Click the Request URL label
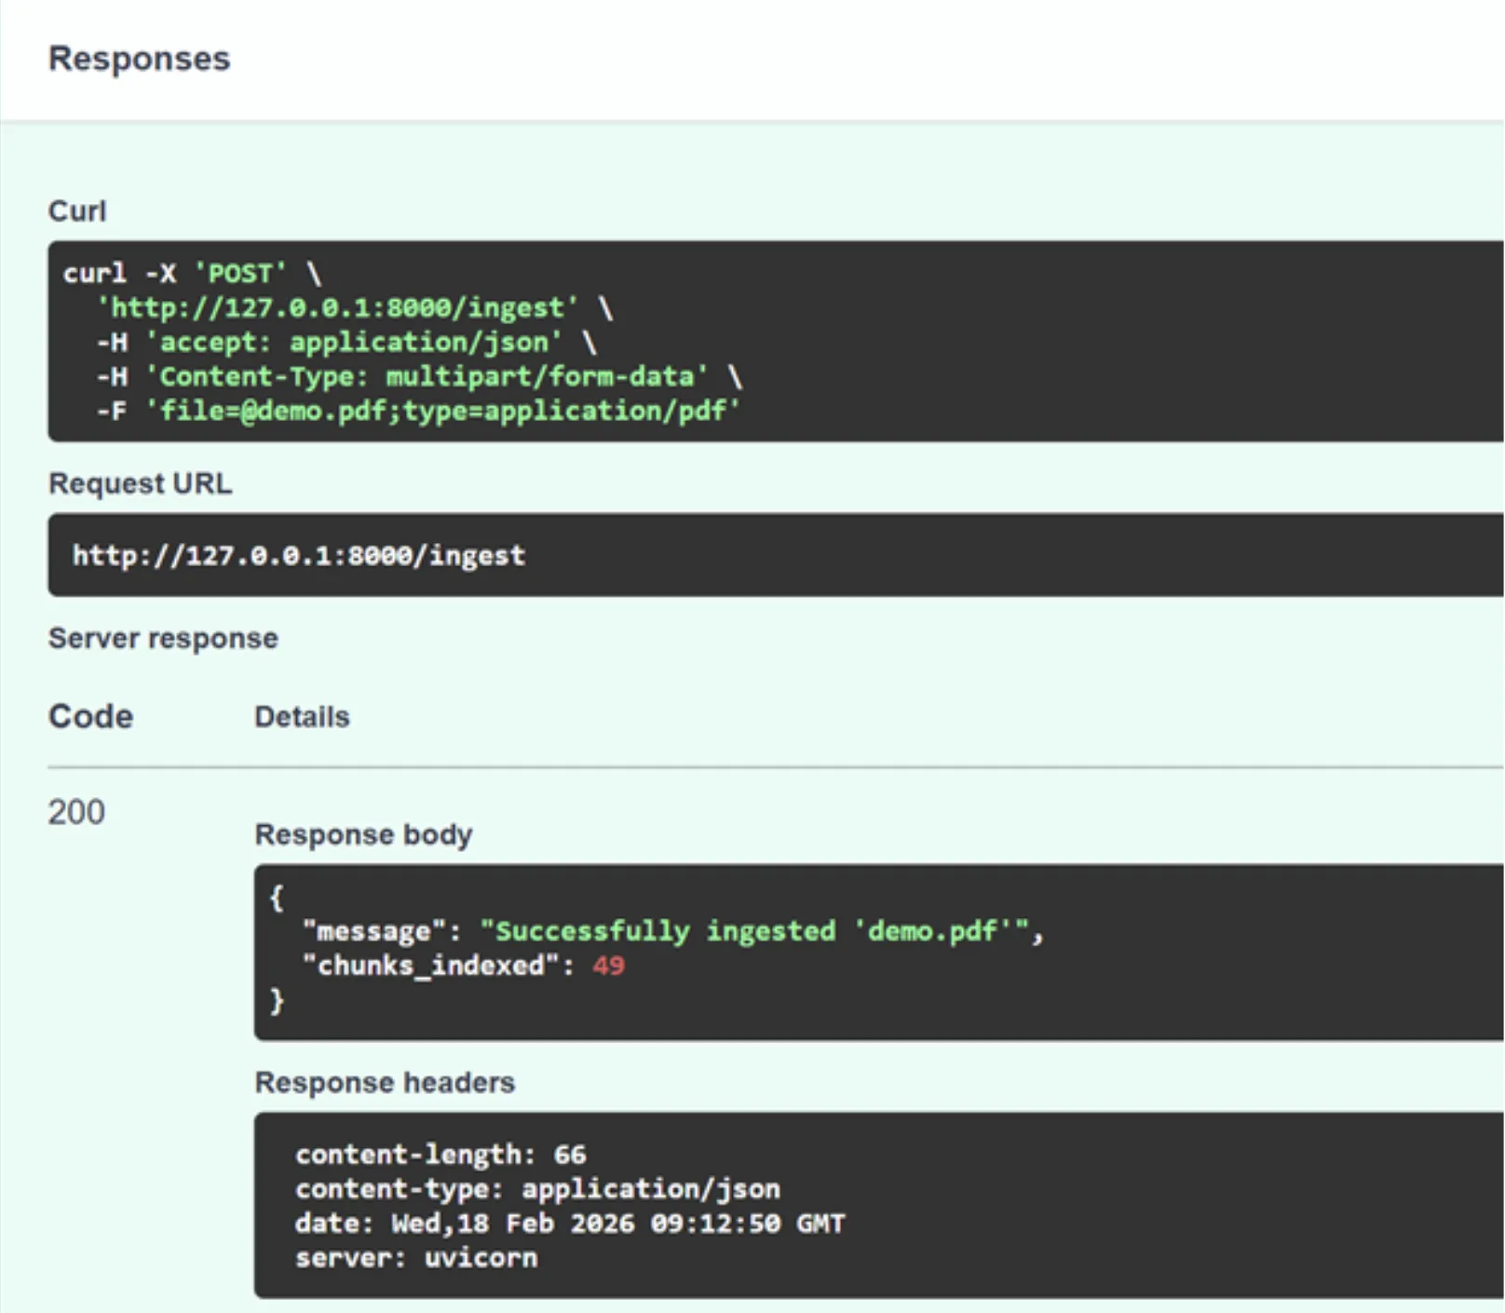Image resolution: width=1505 pixels, height=1313 pixels. point(140,484)
